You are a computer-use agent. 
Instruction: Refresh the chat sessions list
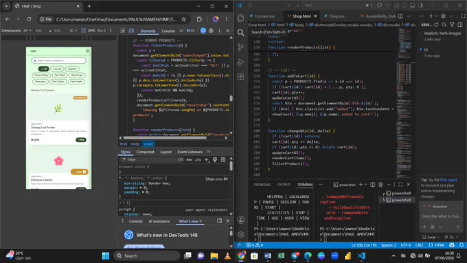pos(436,25)
